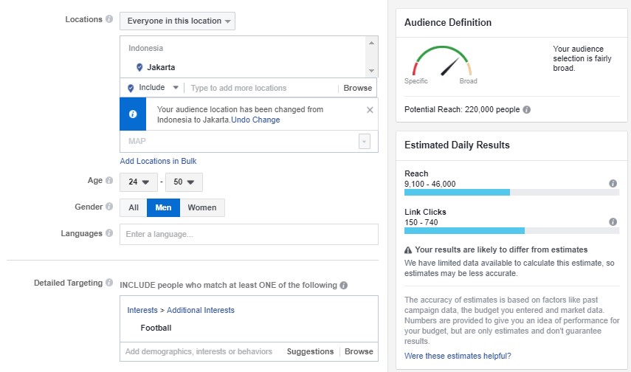Click the info icon on the Reach estimate
Screen dimensions: 631x372
coord(613,184)
